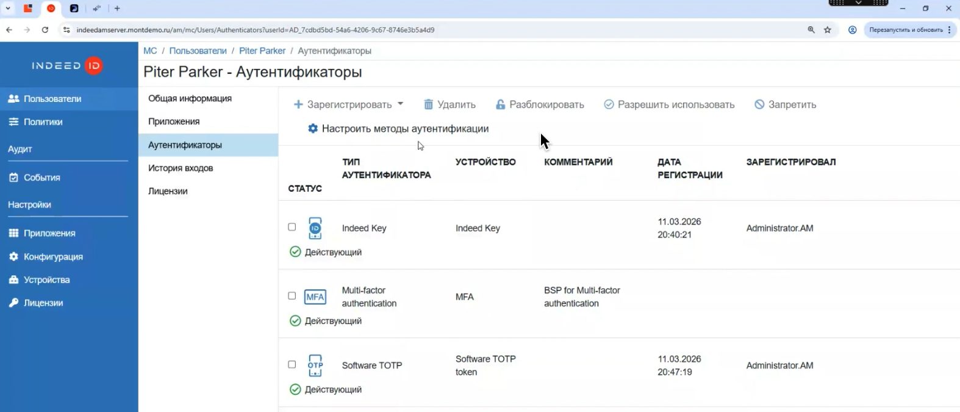
Task: Open browser menu via three dots
Action: (x=949, y=30)
